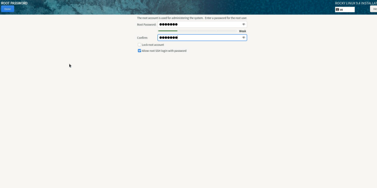Show the Confirm password using its eye icon
This screenshot has height=188, width=377.
coord(243,37)
